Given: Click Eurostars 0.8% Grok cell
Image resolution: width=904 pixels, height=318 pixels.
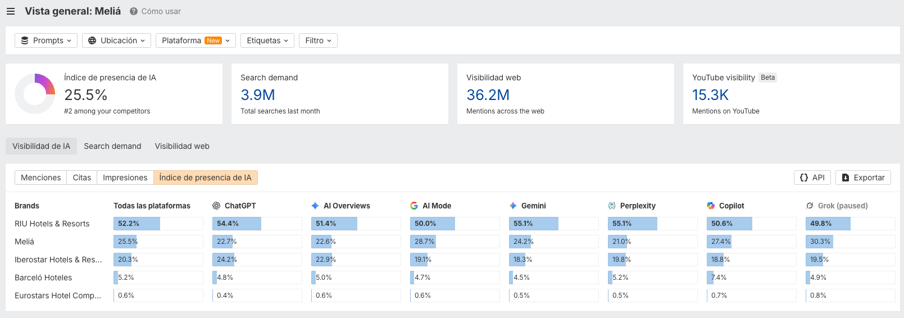Looking at the screenshot, I should coord(851,296).
